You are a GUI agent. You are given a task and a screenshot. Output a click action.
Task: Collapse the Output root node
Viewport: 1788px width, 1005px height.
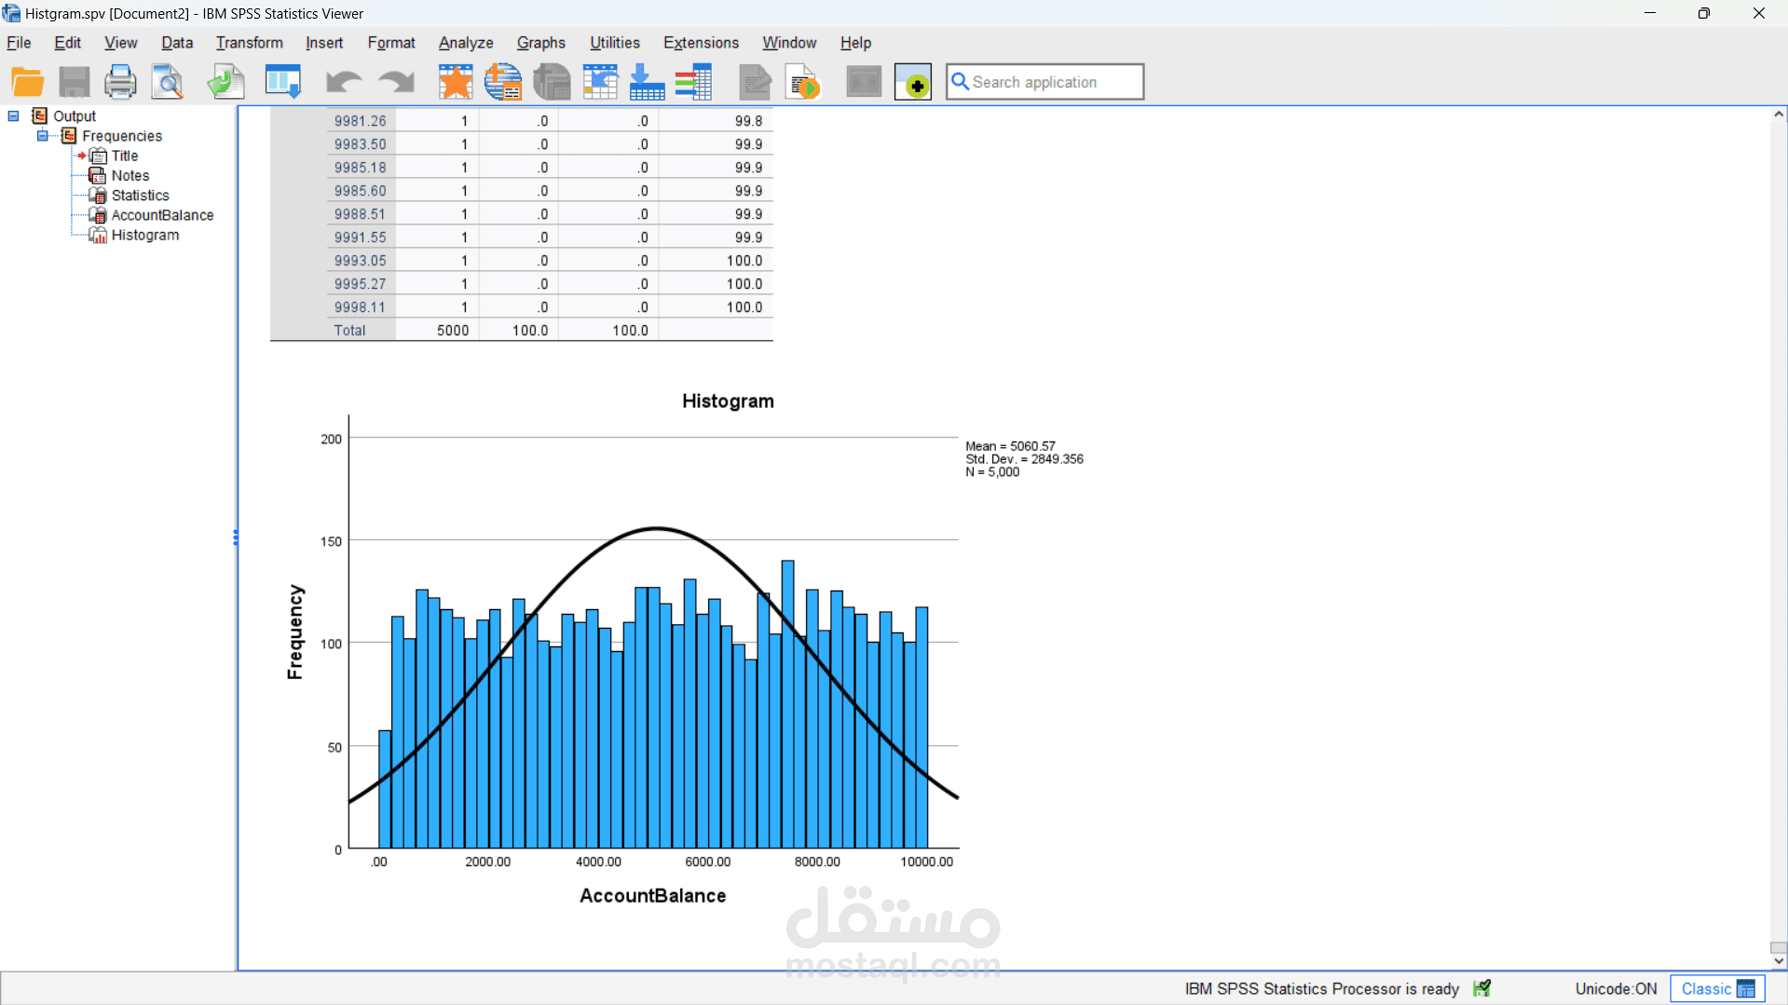pyautogui.click(x=14, y=116)
